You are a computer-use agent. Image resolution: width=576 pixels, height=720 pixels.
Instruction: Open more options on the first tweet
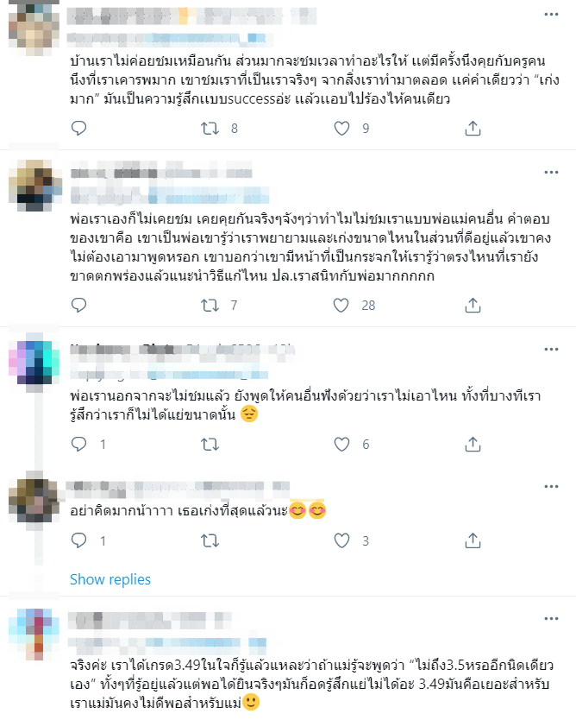pos(551,15)
